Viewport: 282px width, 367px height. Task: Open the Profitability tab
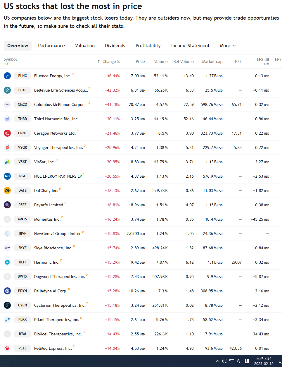coord(148,46)
